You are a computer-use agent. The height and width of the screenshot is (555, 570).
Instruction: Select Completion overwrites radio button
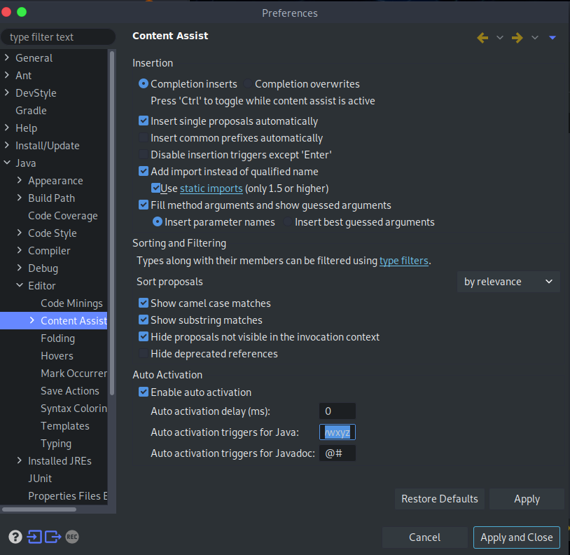pos(248,84)
